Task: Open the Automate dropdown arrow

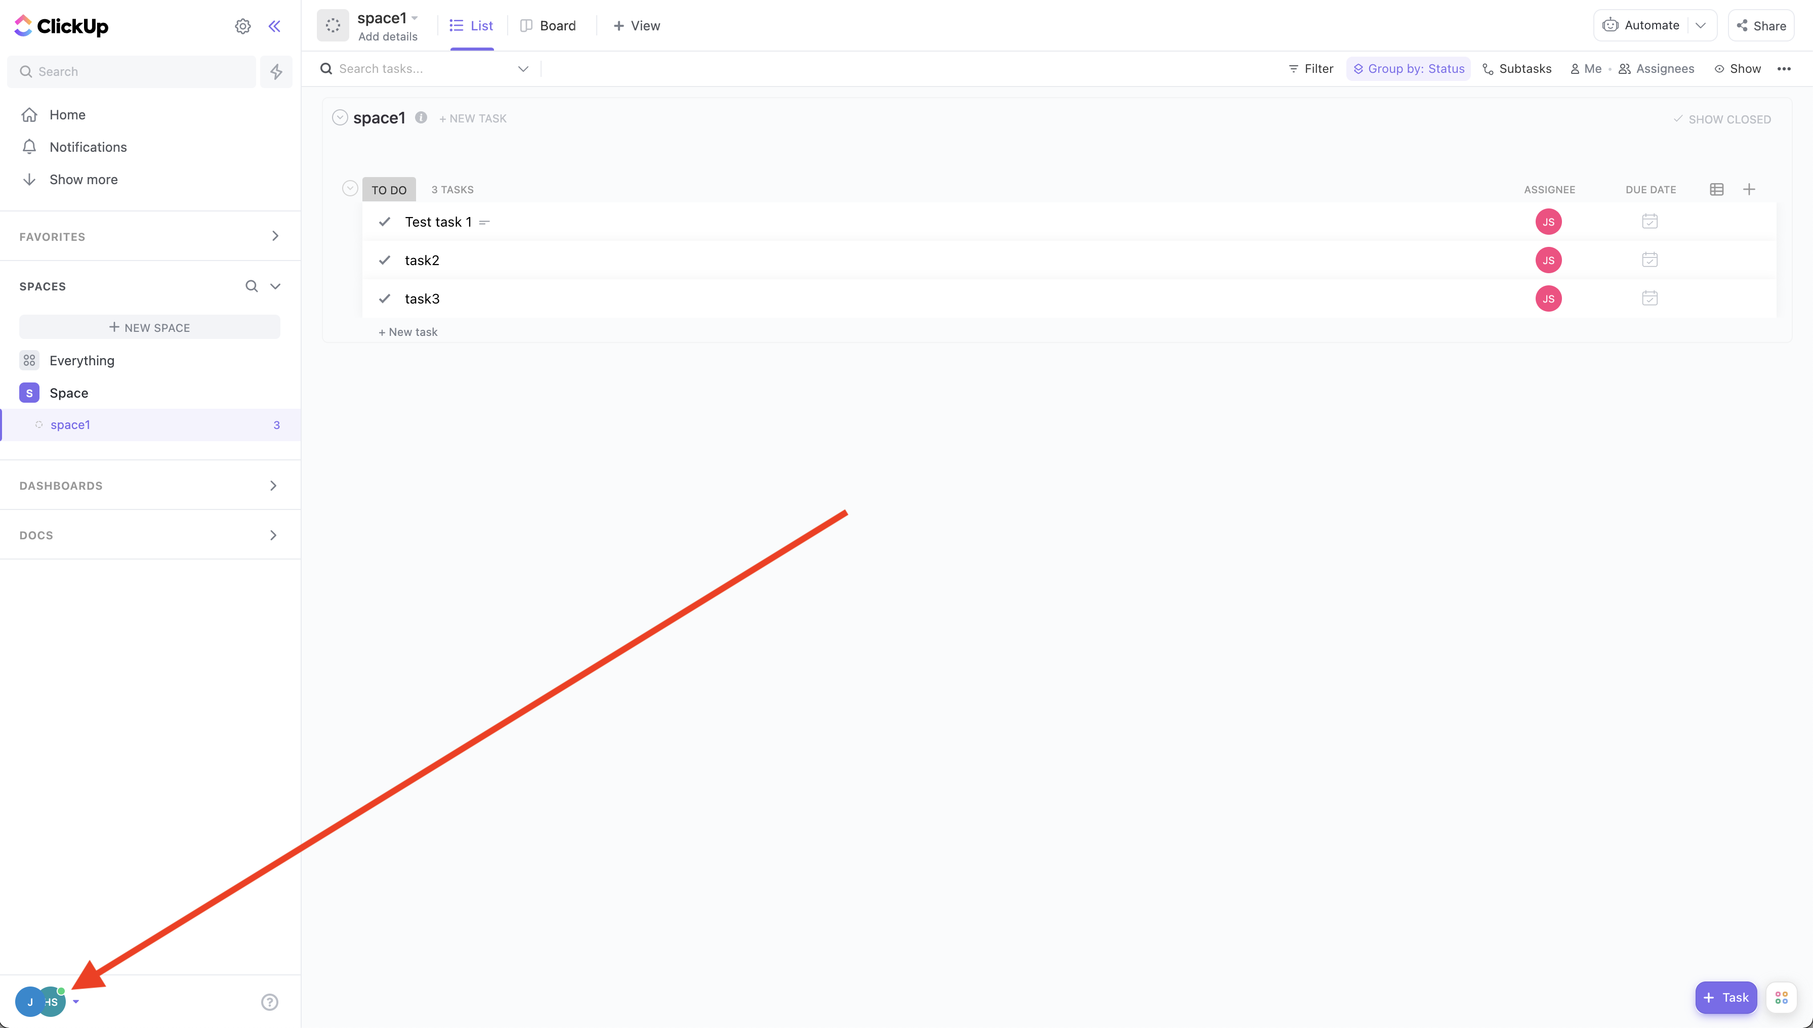Action: [1701, 25]
